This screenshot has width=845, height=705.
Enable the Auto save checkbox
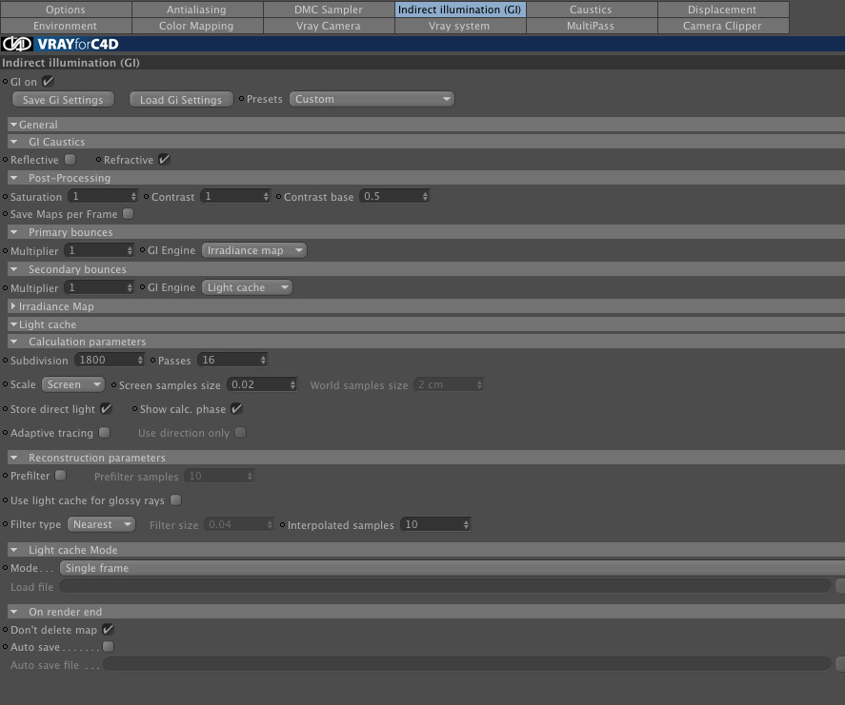109,646
